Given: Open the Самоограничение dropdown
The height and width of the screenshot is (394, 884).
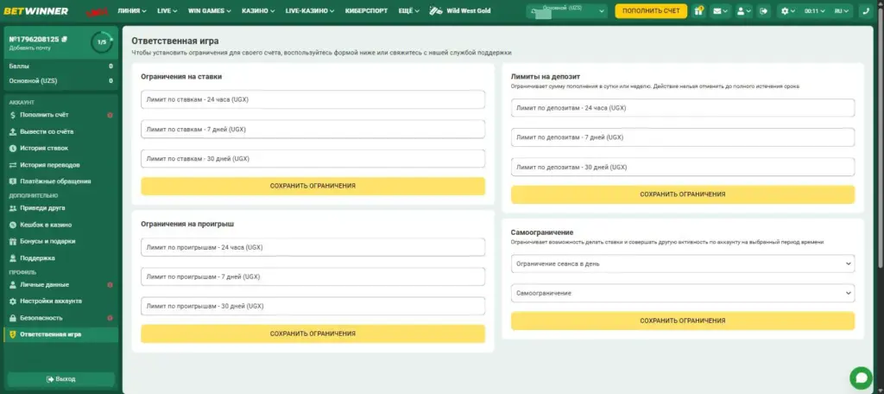Looking at the screenshot, I should pos(683,293).
